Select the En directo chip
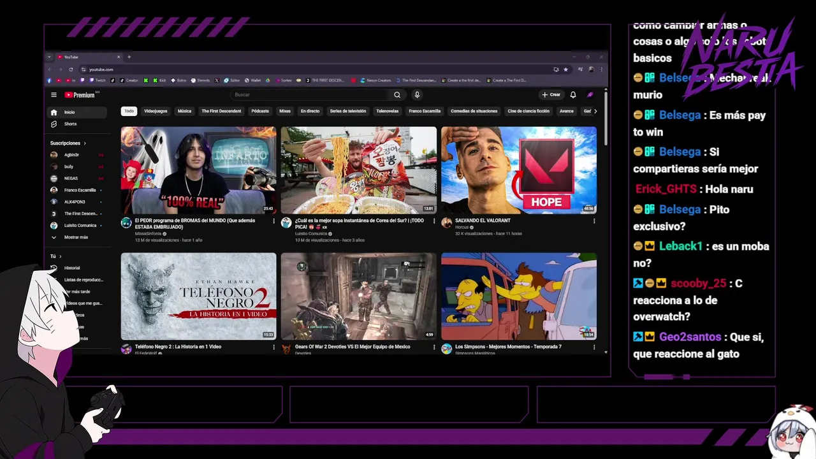 point(310,111)
